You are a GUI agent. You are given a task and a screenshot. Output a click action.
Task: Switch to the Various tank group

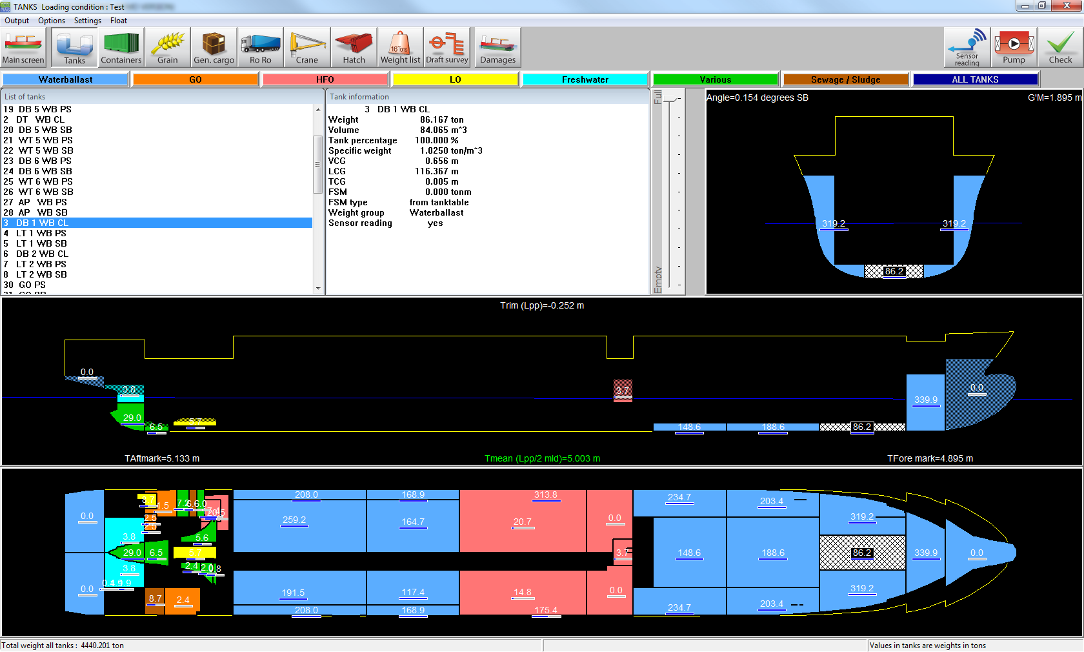[716, 79]
